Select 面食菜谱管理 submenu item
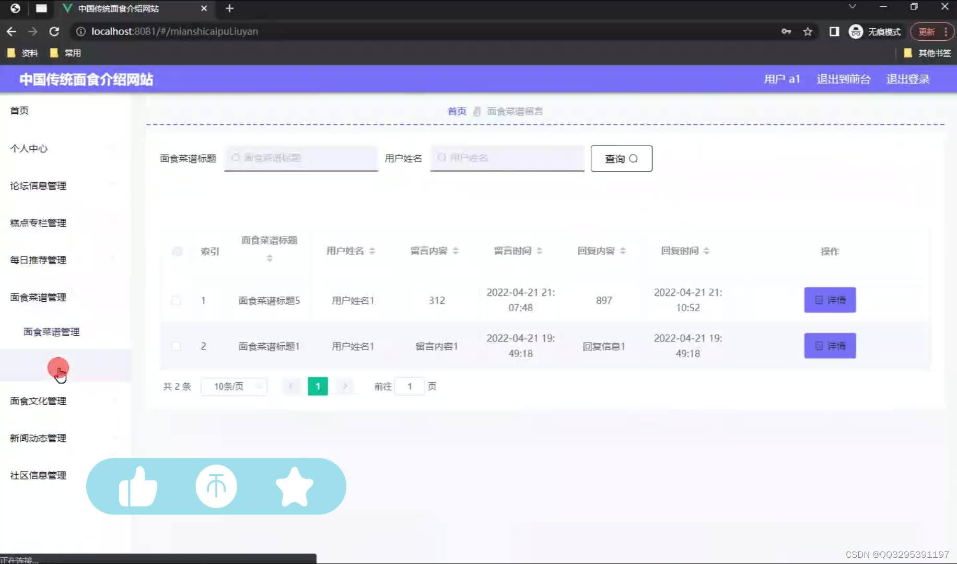Screen dimensions: 957x564 tap(51, 332)
